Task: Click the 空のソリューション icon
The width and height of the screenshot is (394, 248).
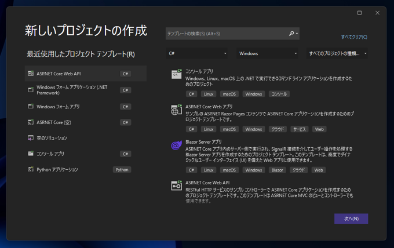Action: [x=31, y=138]
